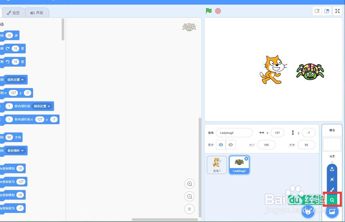Open backdrop library with search icon

point(332,200)
